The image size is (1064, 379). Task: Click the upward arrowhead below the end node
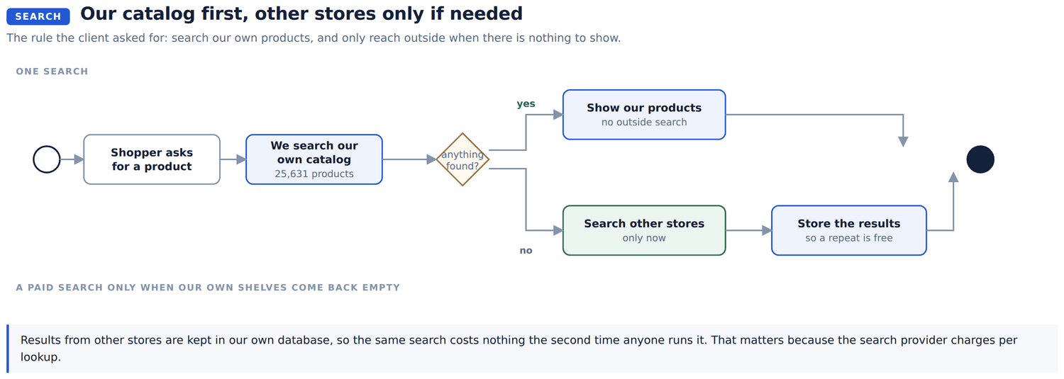[x=953, y=177]
